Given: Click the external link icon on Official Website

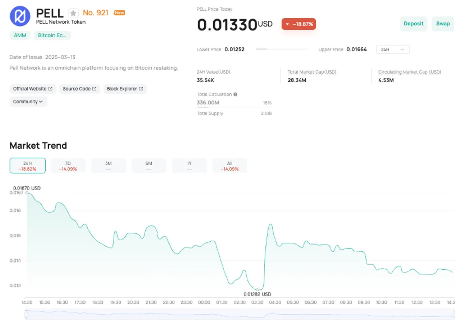Looking at the screenshot, I should (x=50, y=89).
